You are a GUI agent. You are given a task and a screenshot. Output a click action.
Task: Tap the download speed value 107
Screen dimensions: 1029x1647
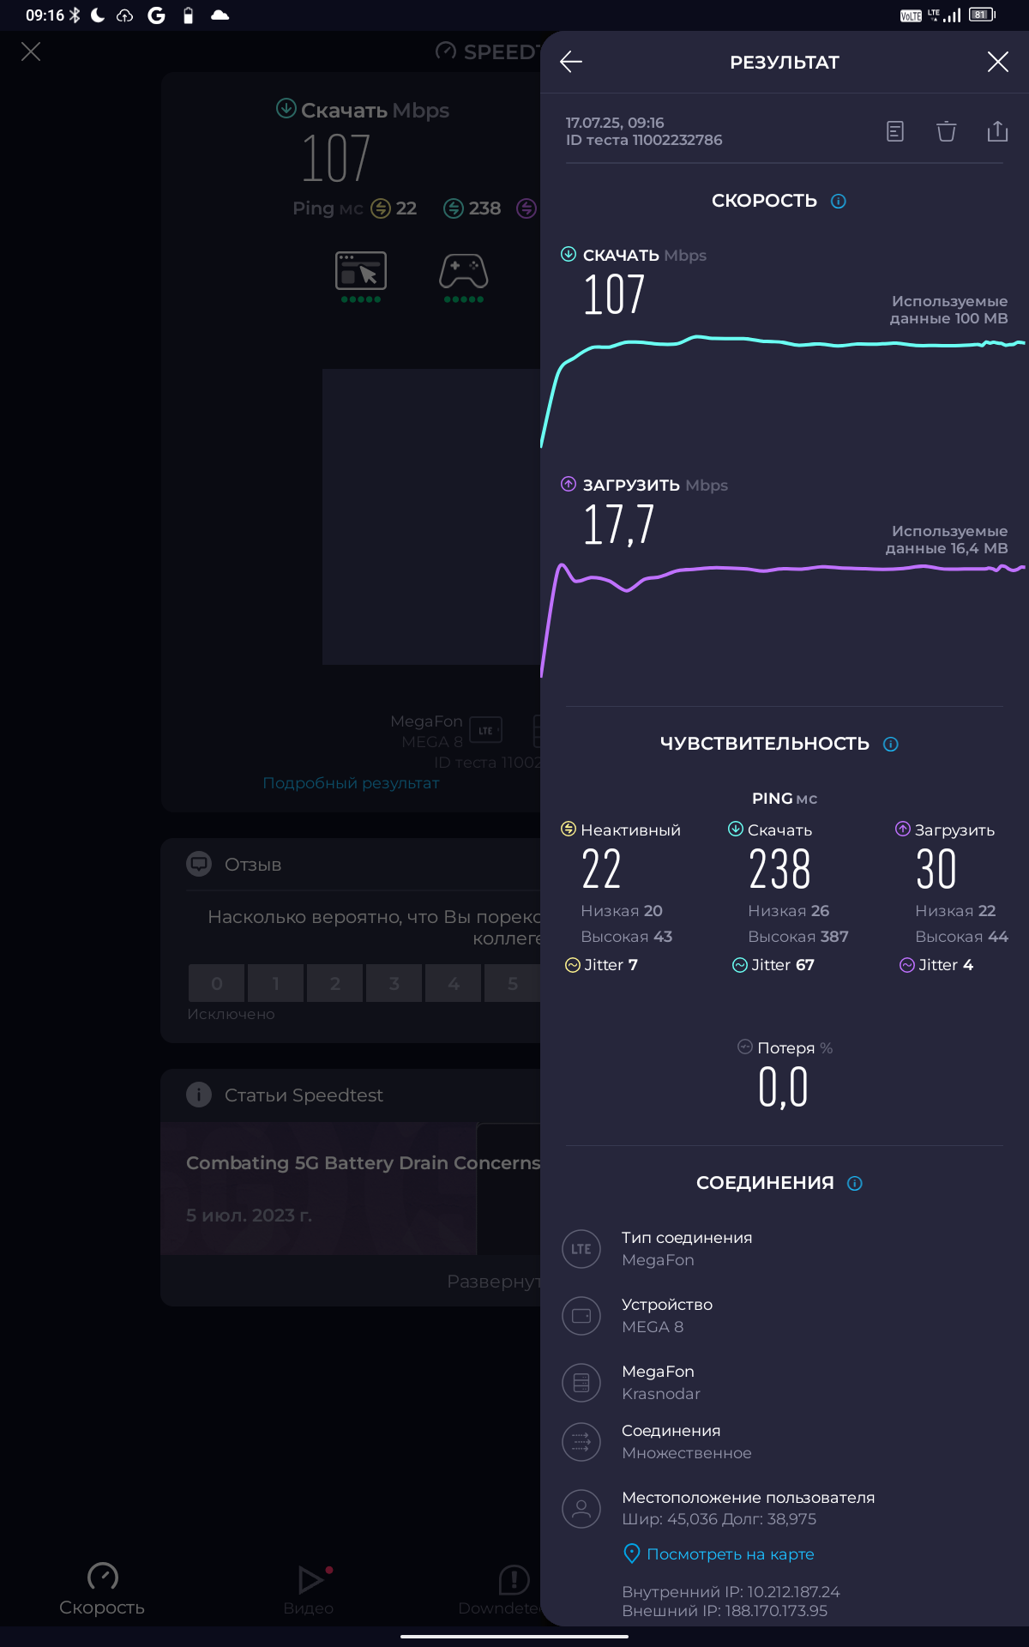click(x=614, y=295)
